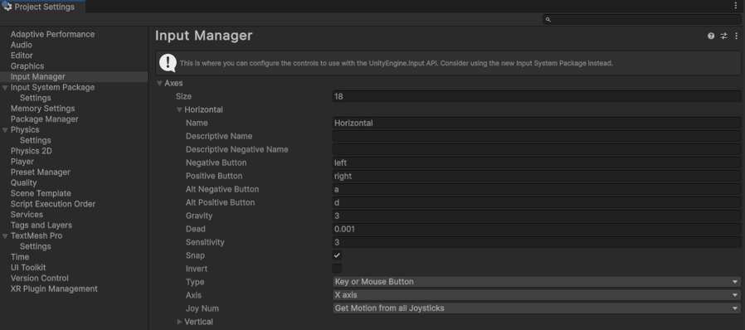The width and height of the screenshot is (745, 330).
Task: Select Input System Package category
Action: coord(53,87)
